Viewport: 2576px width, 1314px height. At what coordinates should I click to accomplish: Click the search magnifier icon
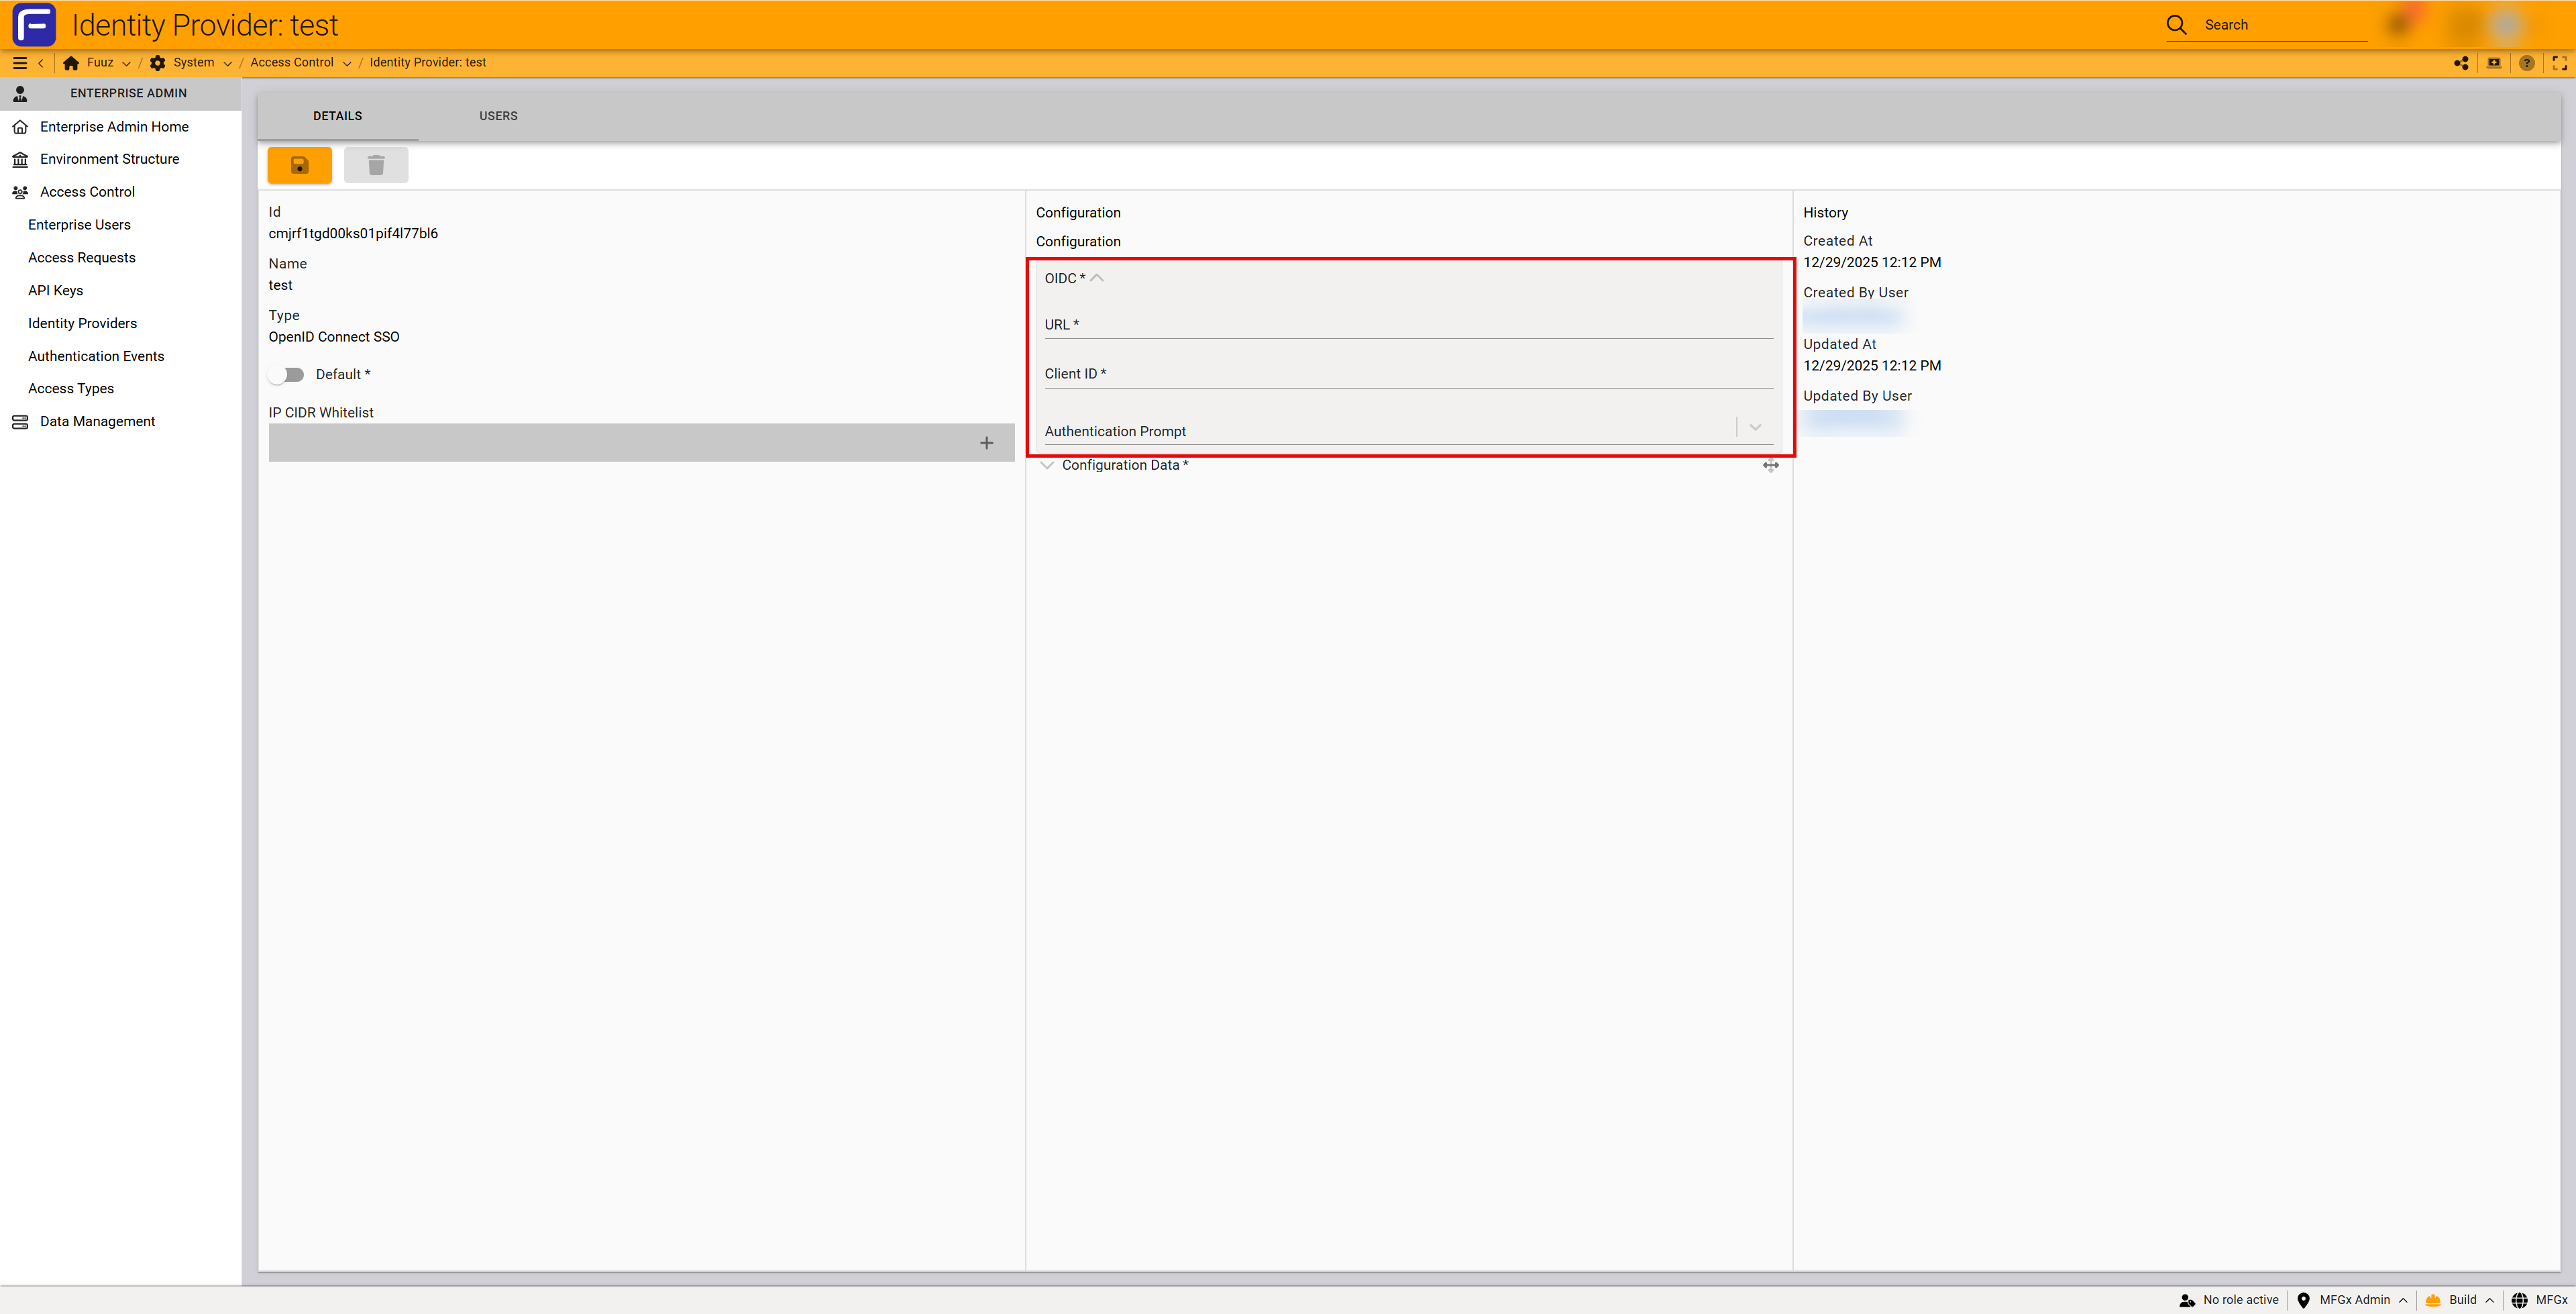coord(2176,25)
